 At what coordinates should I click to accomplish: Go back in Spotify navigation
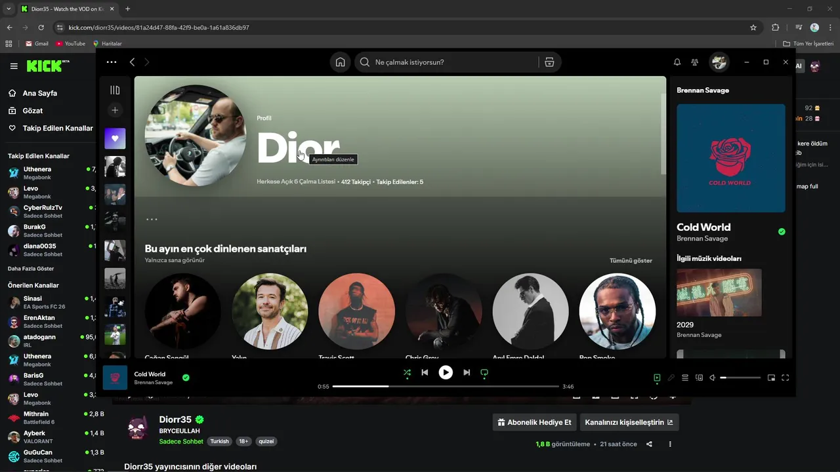pyautogui.click(x=132, y=62)
